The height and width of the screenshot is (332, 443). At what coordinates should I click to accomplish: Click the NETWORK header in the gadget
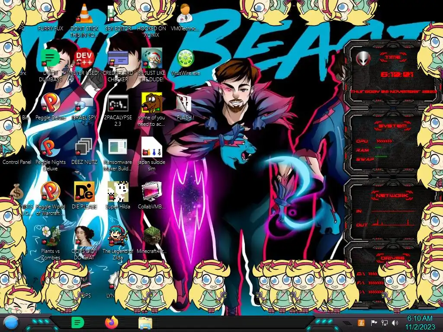click(392, 195)
